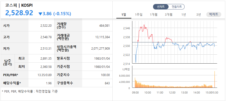
Task: Switch to the 선차트 line chart toggle
Action: 161,7
